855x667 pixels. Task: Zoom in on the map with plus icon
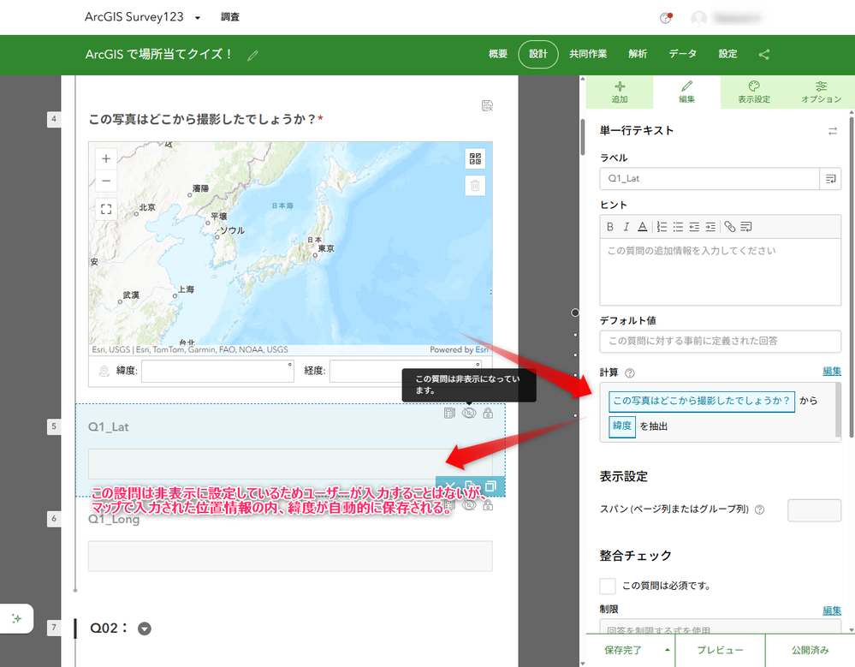[x=105, y=158]
